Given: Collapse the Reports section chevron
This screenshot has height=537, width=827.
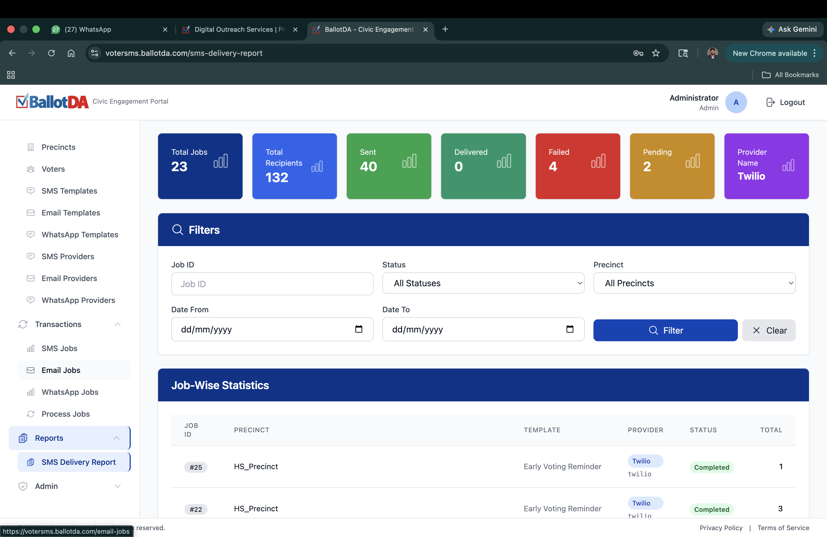Looking at the screenshot, I should click(117, 438).
